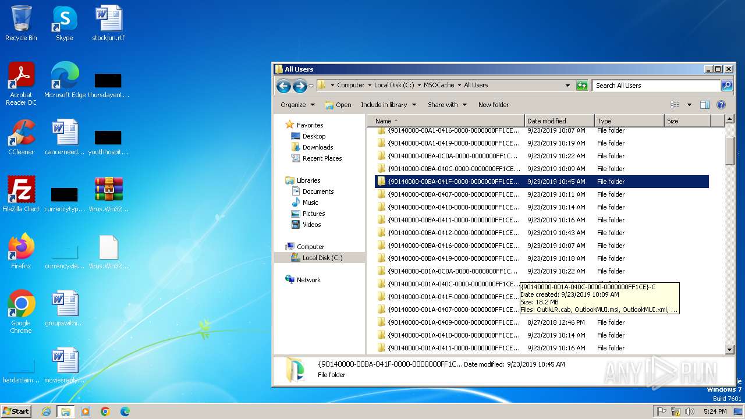This screenshot has width=745, height=419.
Task: Open Windows Media Player from taskbar
Action: 86,411
